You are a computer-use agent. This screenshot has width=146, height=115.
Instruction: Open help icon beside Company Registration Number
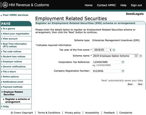[123, 71]
